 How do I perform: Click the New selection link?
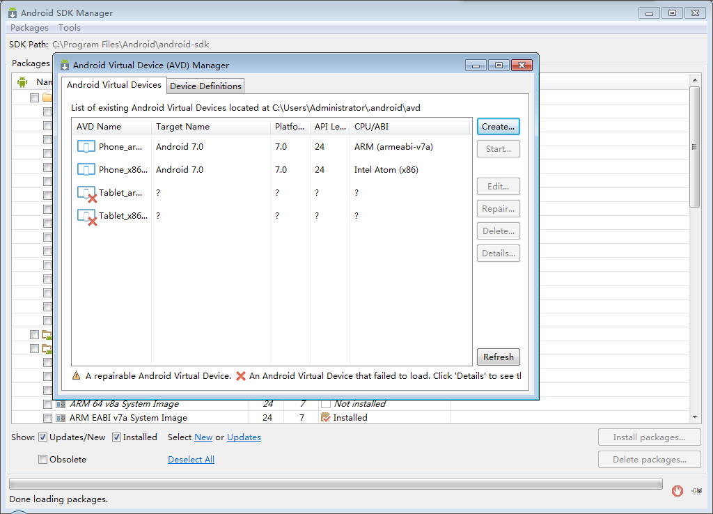coord(203,437)
